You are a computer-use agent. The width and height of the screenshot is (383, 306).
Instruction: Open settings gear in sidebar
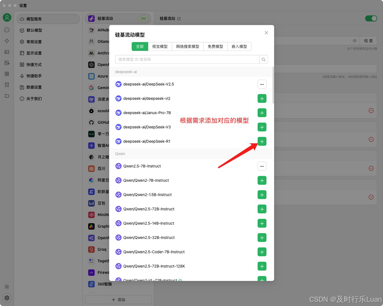7,298
